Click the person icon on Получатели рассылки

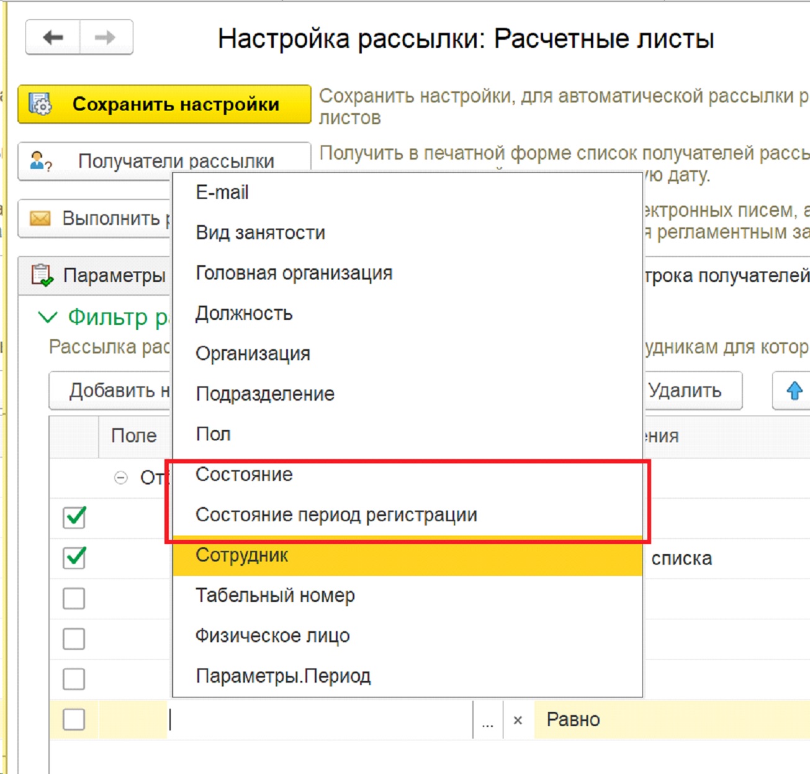click(x=41, y=161)
